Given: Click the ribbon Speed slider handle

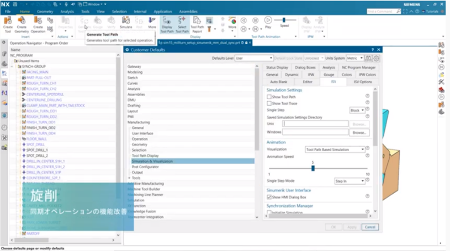Looking at the screenshot, I should pyautogui.click(x=284, y=20).
